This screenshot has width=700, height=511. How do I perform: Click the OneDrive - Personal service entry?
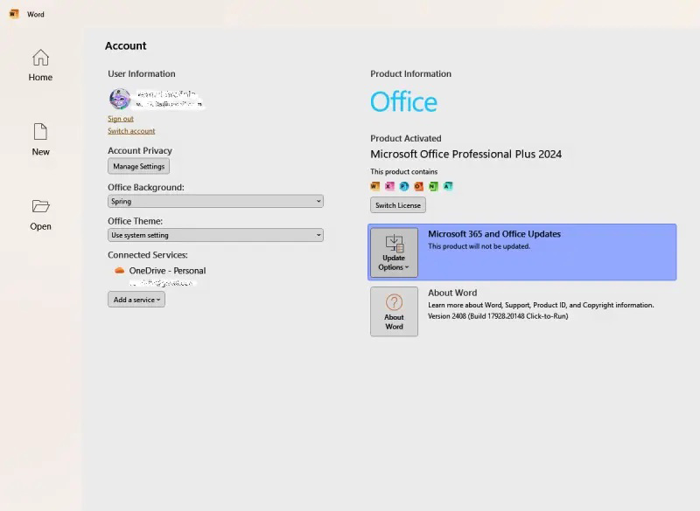(167, 271)
